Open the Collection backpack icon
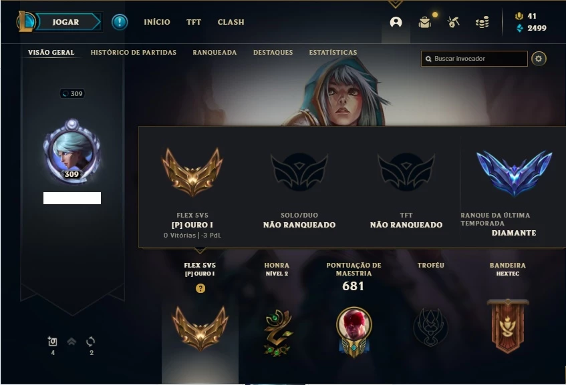Viewport: 566px width, 385px height. pyautogui.click(x=425, y=22)
